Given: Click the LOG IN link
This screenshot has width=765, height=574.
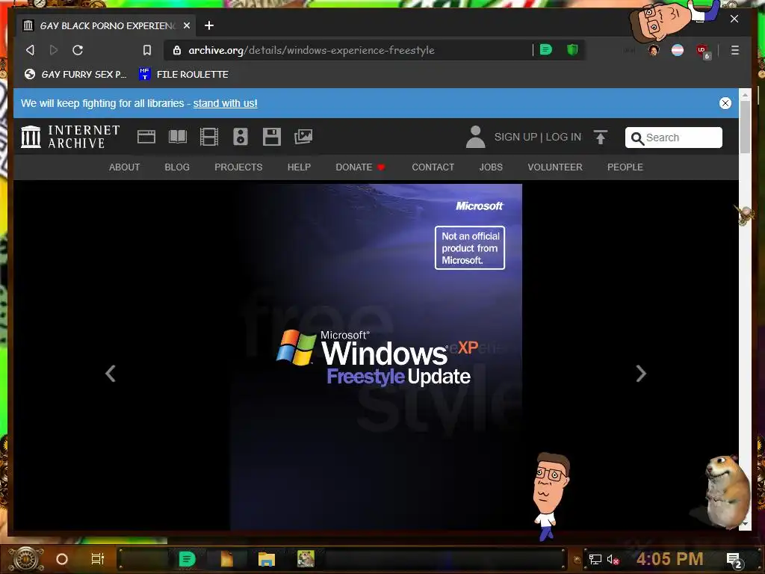Looking at the screenshot, I should tap(563, 138).
